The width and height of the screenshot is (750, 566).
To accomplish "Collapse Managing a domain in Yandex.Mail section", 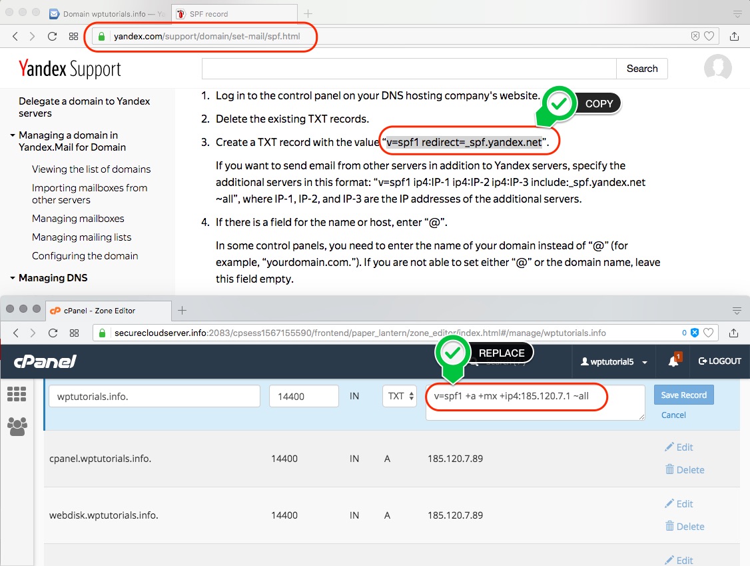I will [13, 135].
